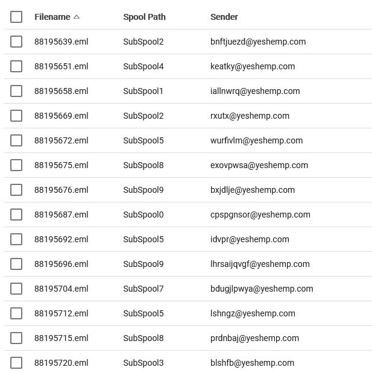Select the 88195692.eml filename cell
This screenshot has width=372, height=373.
(x=61, y=239)
